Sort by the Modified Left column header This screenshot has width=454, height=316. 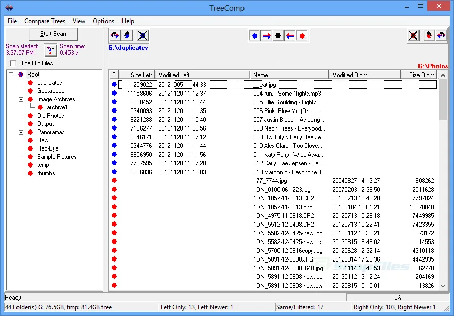coord(202,75)
